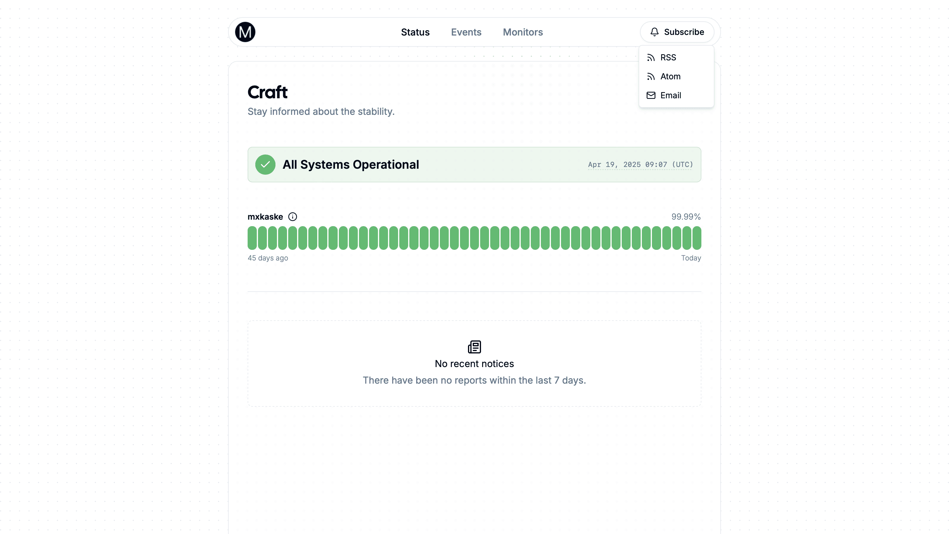
Task: Click "Stay informed about the stability." subtitle
Action: tap(321, 112)
